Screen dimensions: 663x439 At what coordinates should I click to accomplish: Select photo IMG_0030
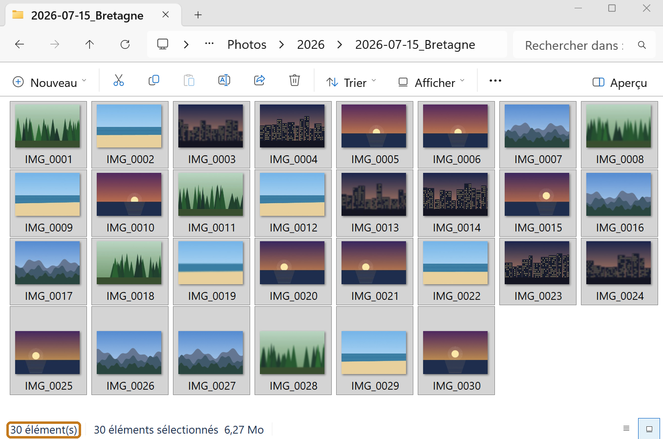click(x=456, y=350)
